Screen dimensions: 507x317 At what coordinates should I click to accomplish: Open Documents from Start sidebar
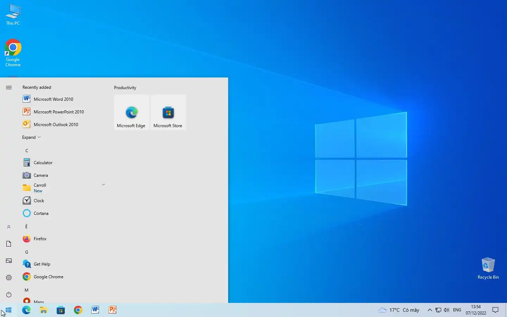[x=9, y=244]
